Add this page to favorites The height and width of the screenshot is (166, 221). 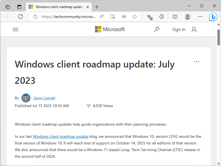(x=135, y=17)
